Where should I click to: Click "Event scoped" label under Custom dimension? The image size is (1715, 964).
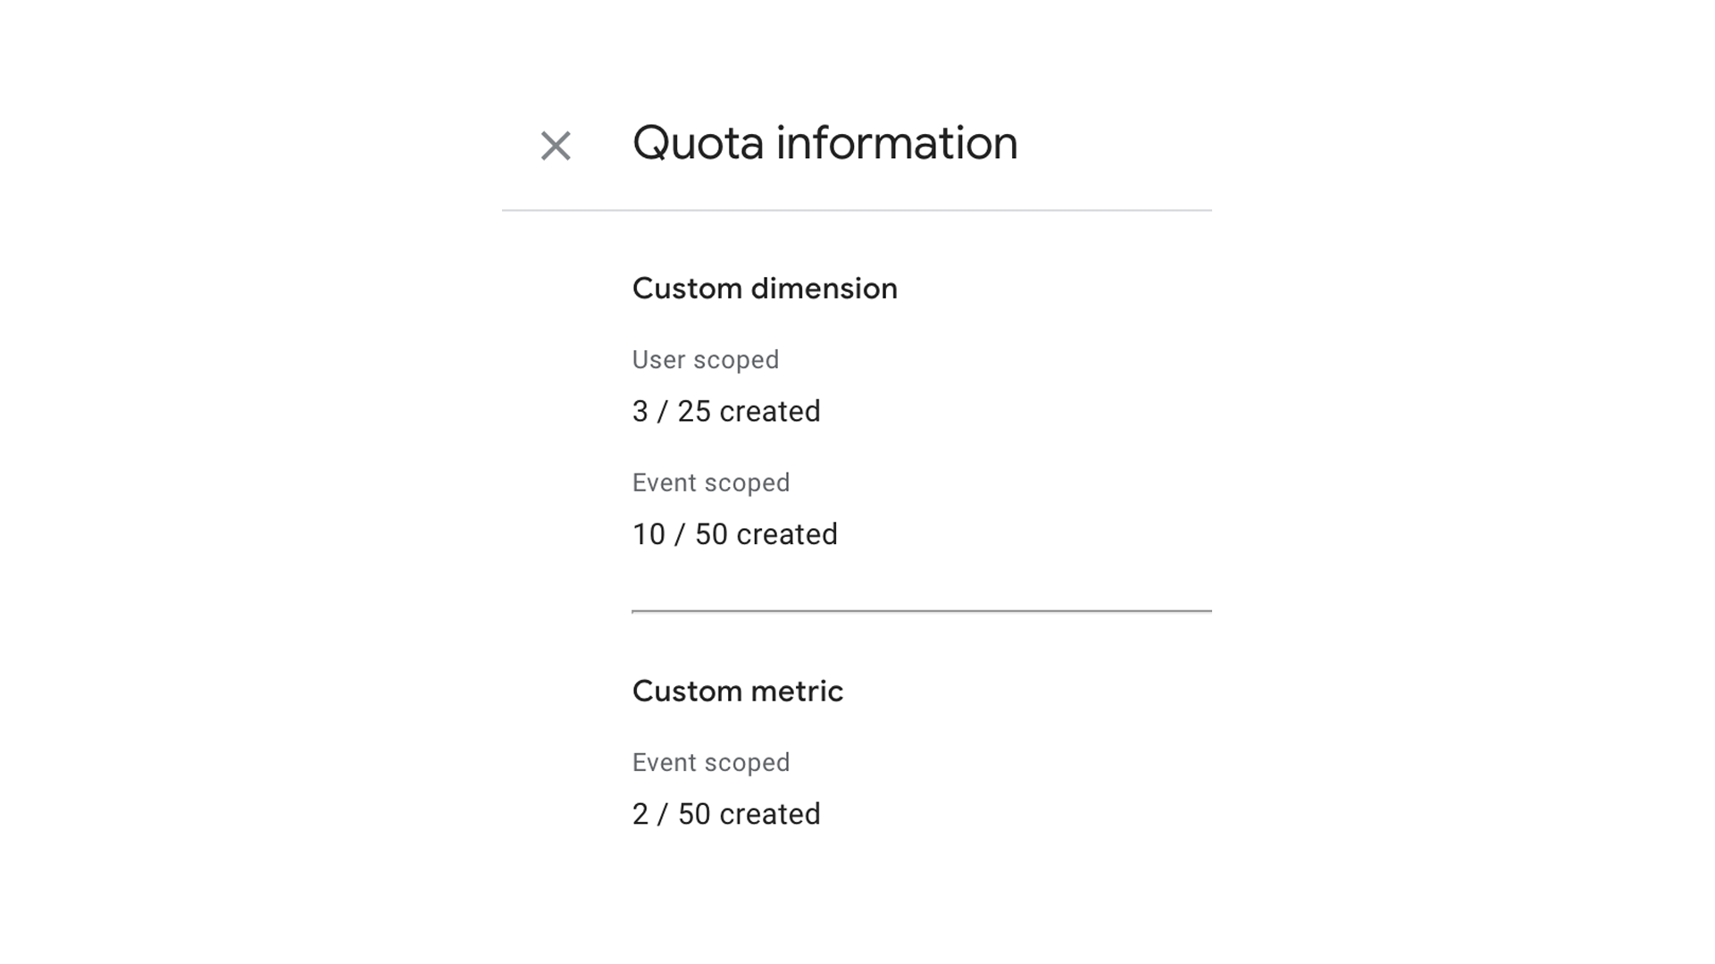point(711,483)
